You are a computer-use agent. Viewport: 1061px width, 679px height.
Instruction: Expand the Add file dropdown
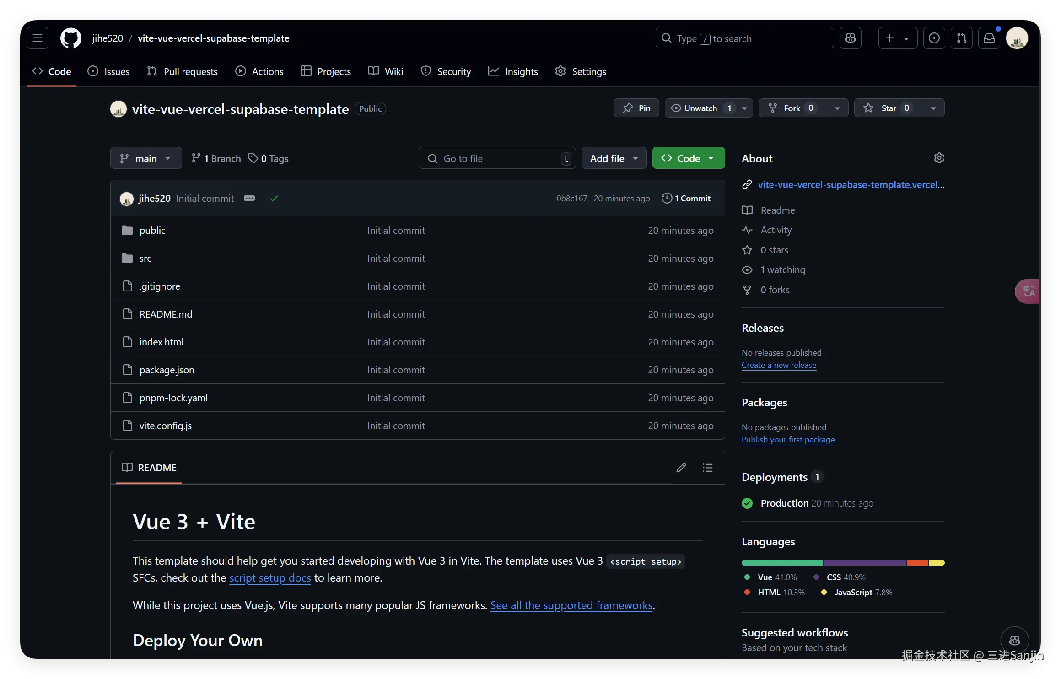click(614, 158)
